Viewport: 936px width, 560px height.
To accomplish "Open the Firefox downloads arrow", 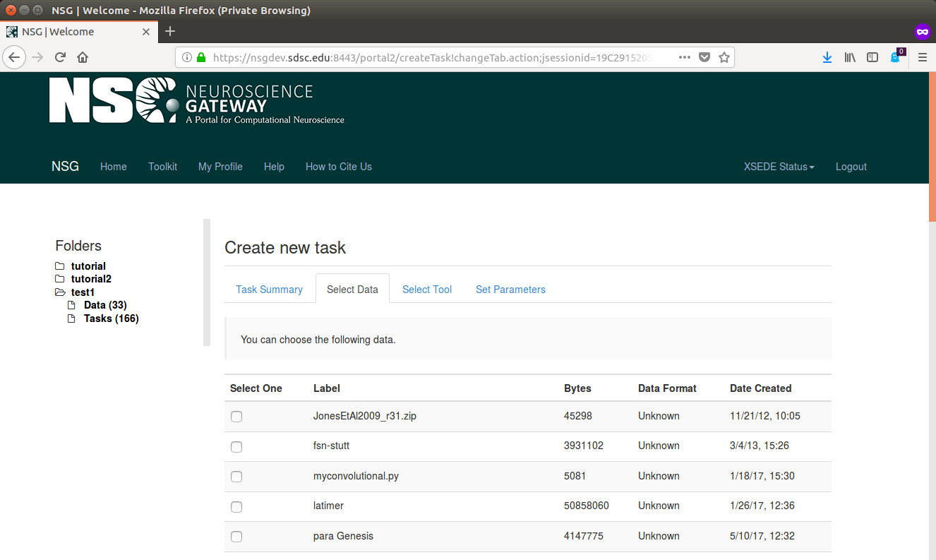I will [x=827, y=57].
